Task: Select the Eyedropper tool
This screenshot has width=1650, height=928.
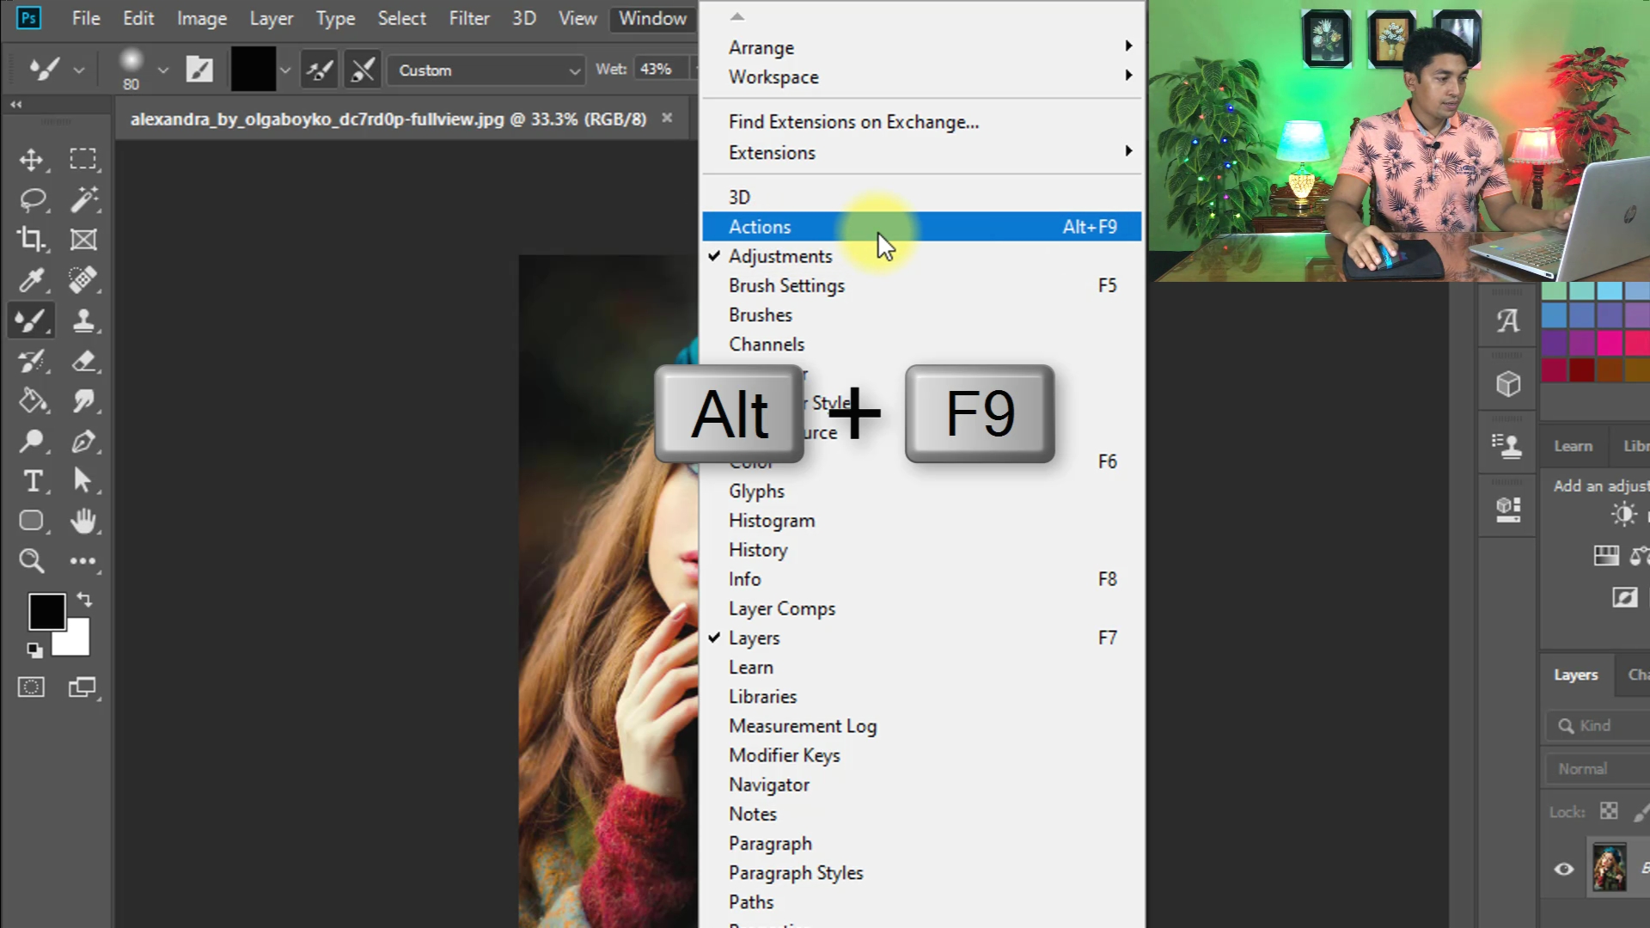Action: pos(32,280)
